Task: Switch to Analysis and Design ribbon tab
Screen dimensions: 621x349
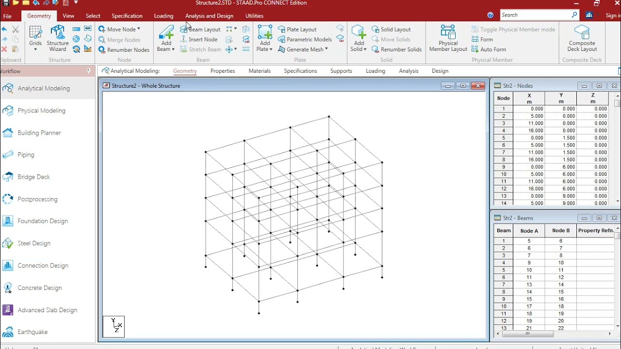Action: click(209, 16)
